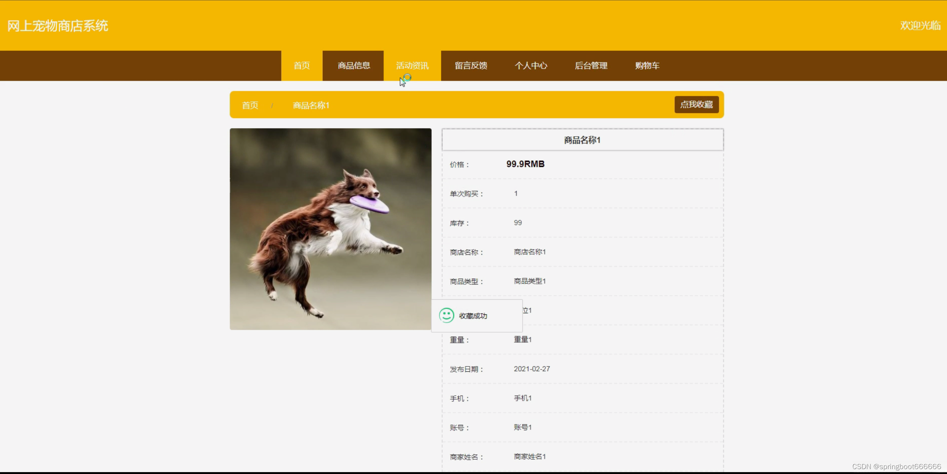Click the 商品名称1 product title header

(582, 140)
